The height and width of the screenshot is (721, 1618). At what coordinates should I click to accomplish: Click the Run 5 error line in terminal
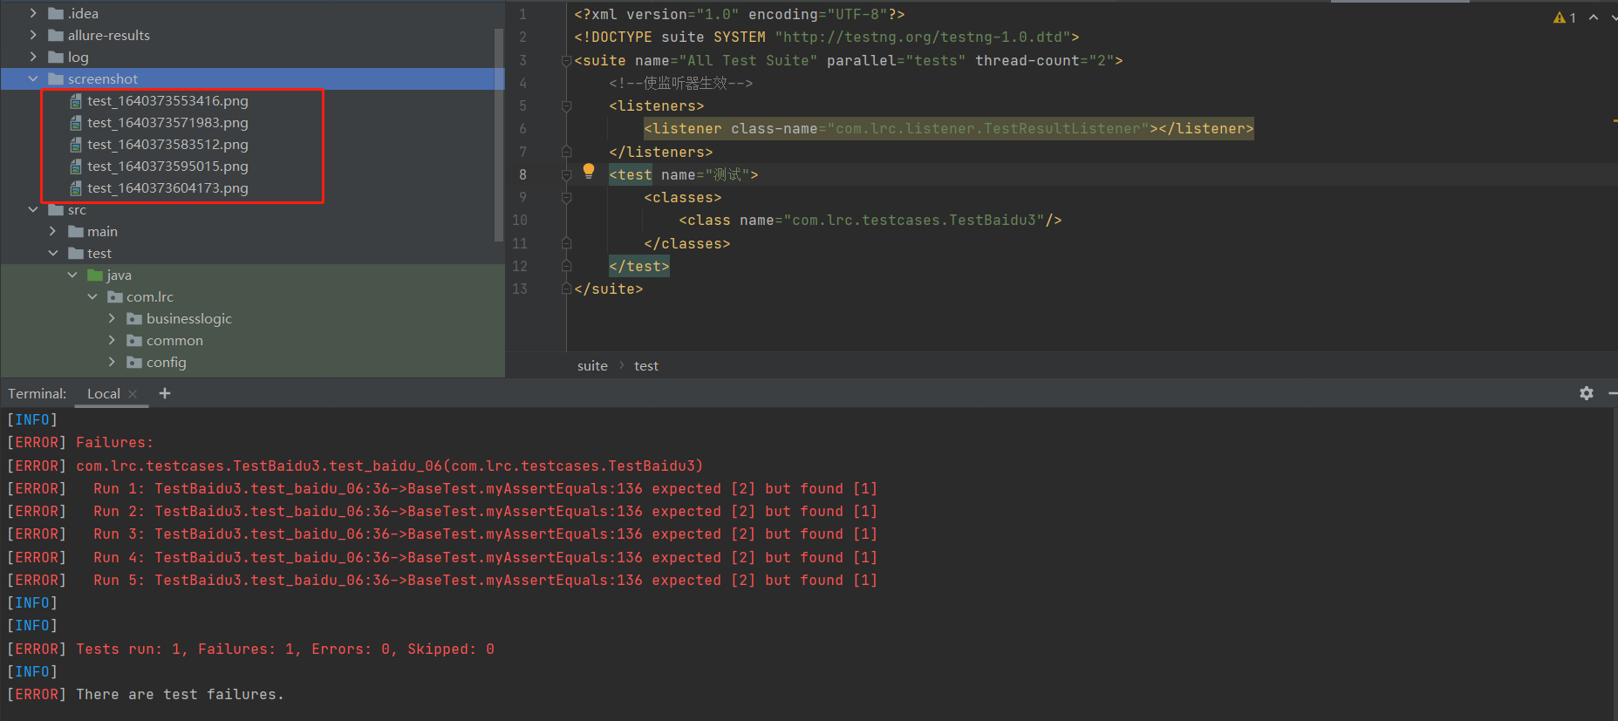tap(442, 581)
